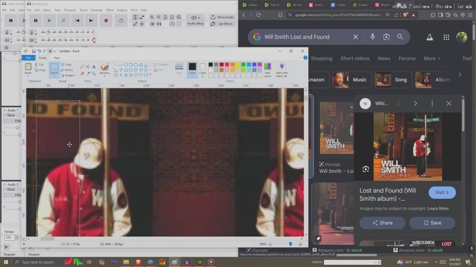The image size is (476, 267).
Task: Click Get Effects in Audacity
Action: [222, 24]
